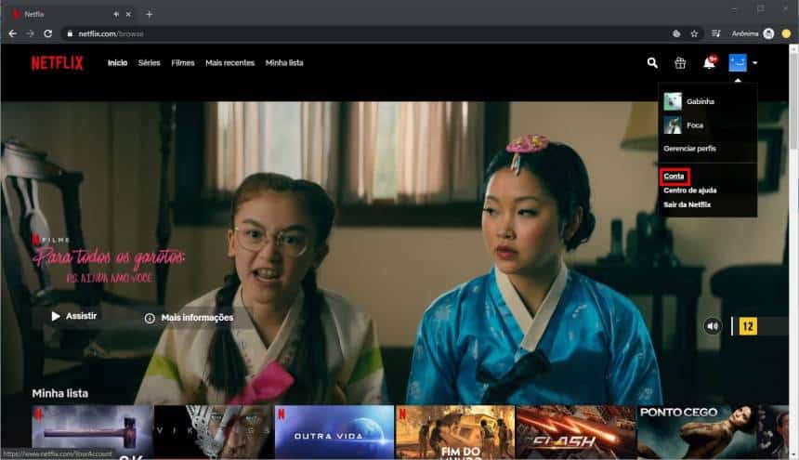Click the Mais informações button
This screenshot has width=799, height=460.
point(189,318)
